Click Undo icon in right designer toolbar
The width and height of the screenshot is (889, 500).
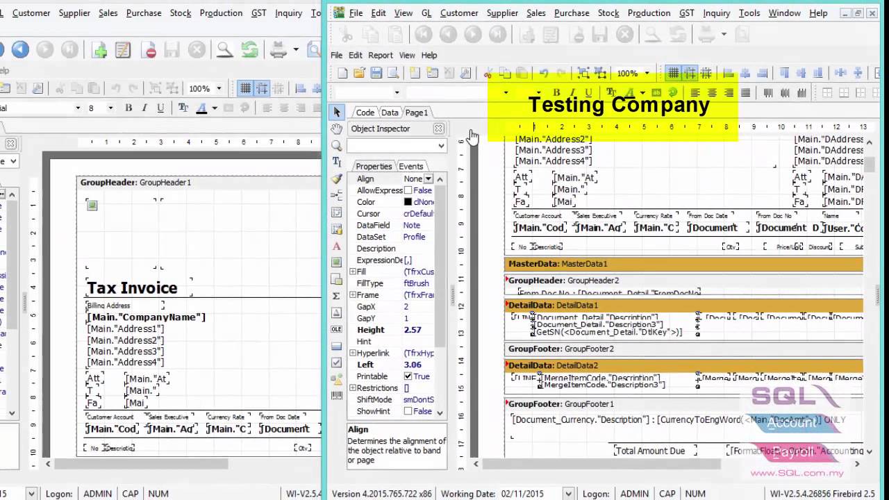[544, 73]
